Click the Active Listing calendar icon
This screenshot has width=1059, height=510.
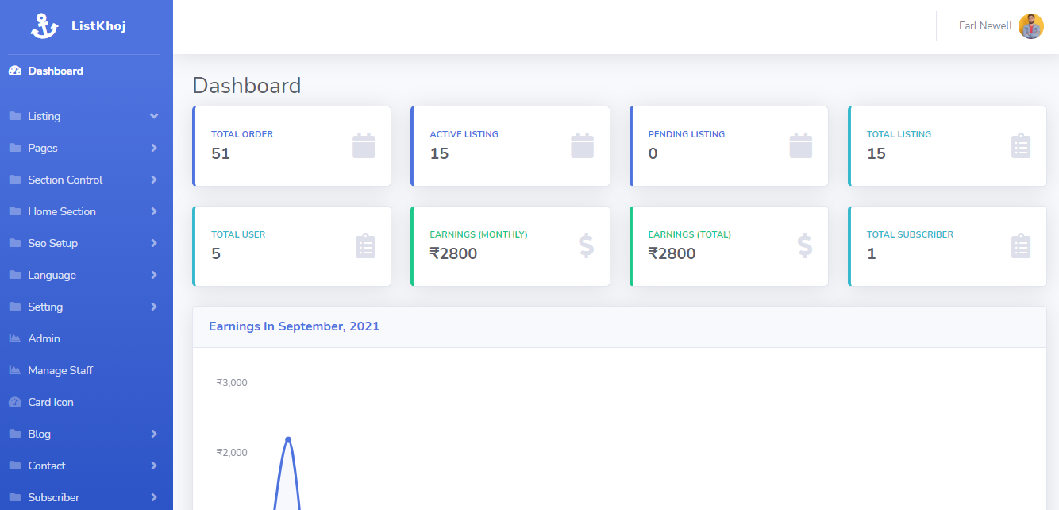click(582, 146)
